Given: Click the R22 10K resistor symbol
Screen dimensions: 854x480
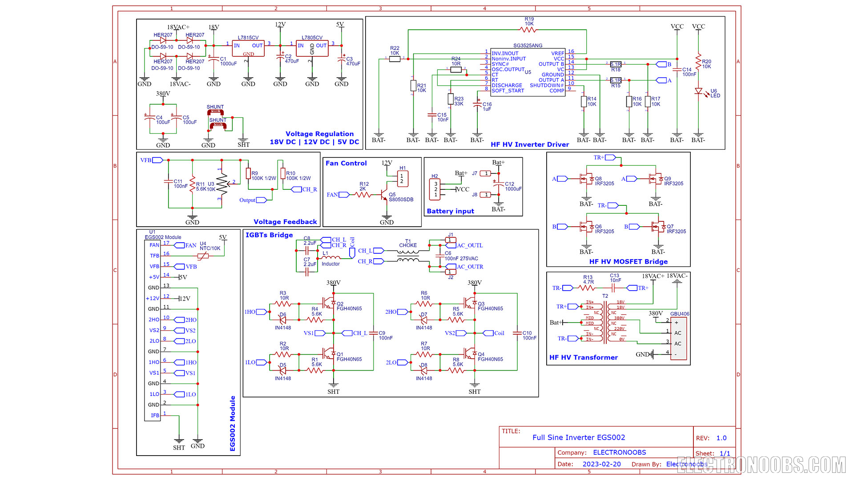Looking at the screenshot, I should coord(395,58).
